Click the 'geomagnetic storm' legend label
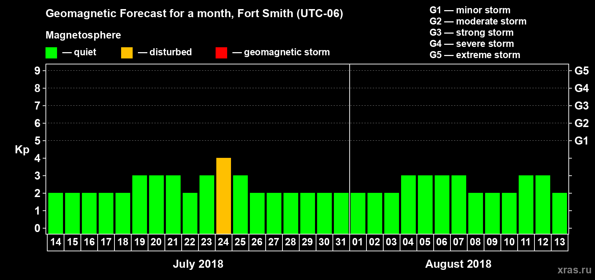Image resolution: width=595 pixels, height=280 pixels. (x=287, y=52)
